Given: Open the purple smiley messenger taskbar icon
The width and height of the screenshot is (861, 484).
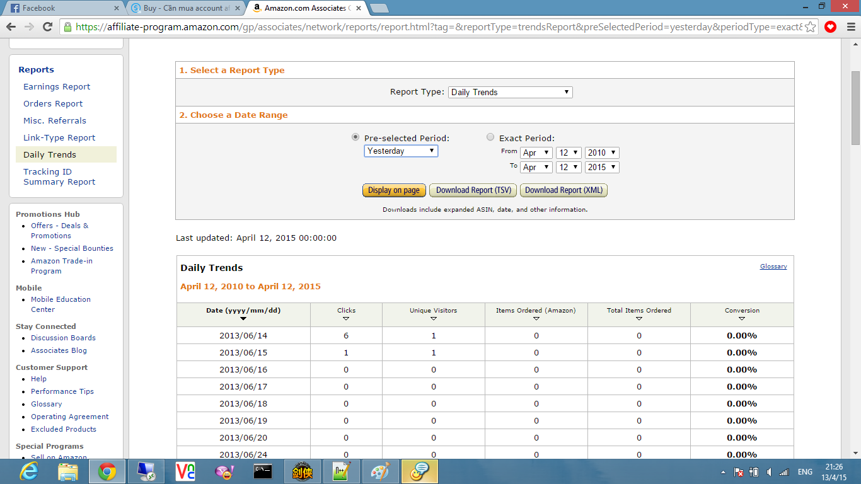Looking at the screenshot, I should [x=224, y=471].
